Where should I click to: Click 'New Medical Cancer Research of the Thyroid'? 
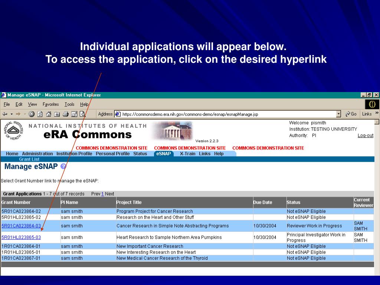(x=162, y=258)
